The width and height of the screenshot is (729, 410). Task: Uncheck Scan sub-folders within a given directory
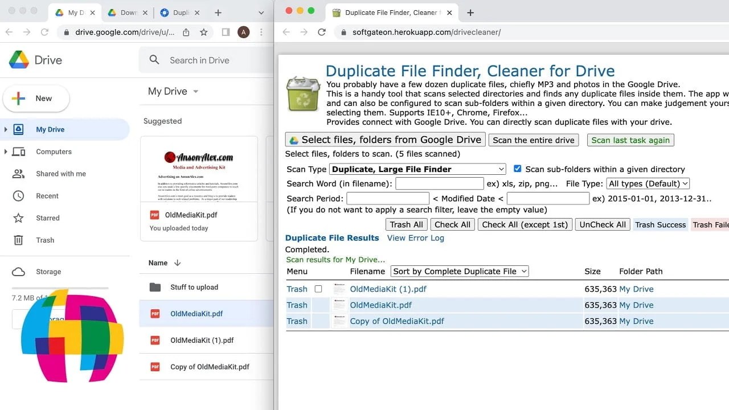517,168
